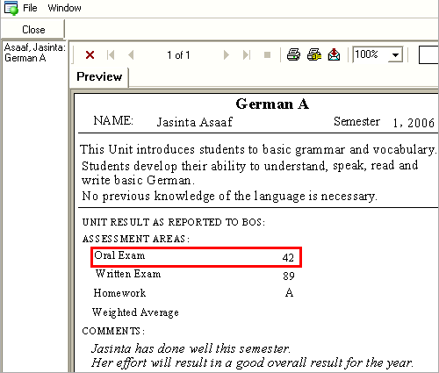439x373 pixels.
Task: Click the 'Weighted Average' label
Action: click(x=135, y=312)
